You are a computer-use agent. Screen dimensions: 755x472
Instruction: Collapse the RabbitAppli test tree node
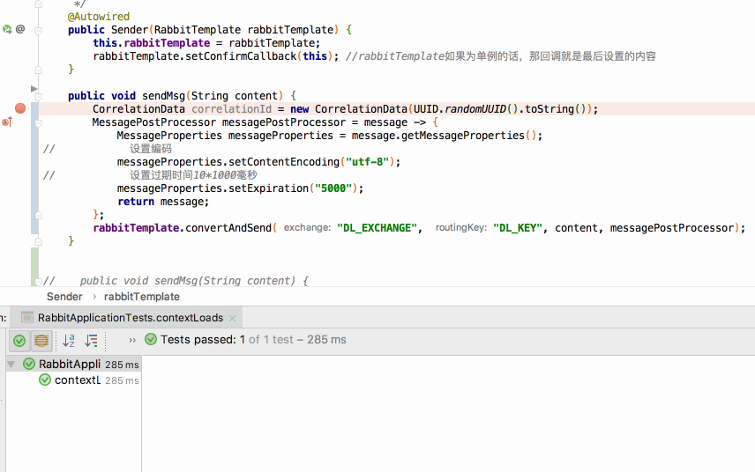(11, 365)
